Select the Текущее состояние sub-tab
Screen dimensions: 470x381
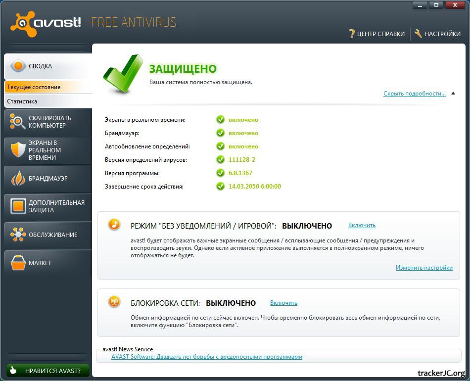[x=34, y=87]
